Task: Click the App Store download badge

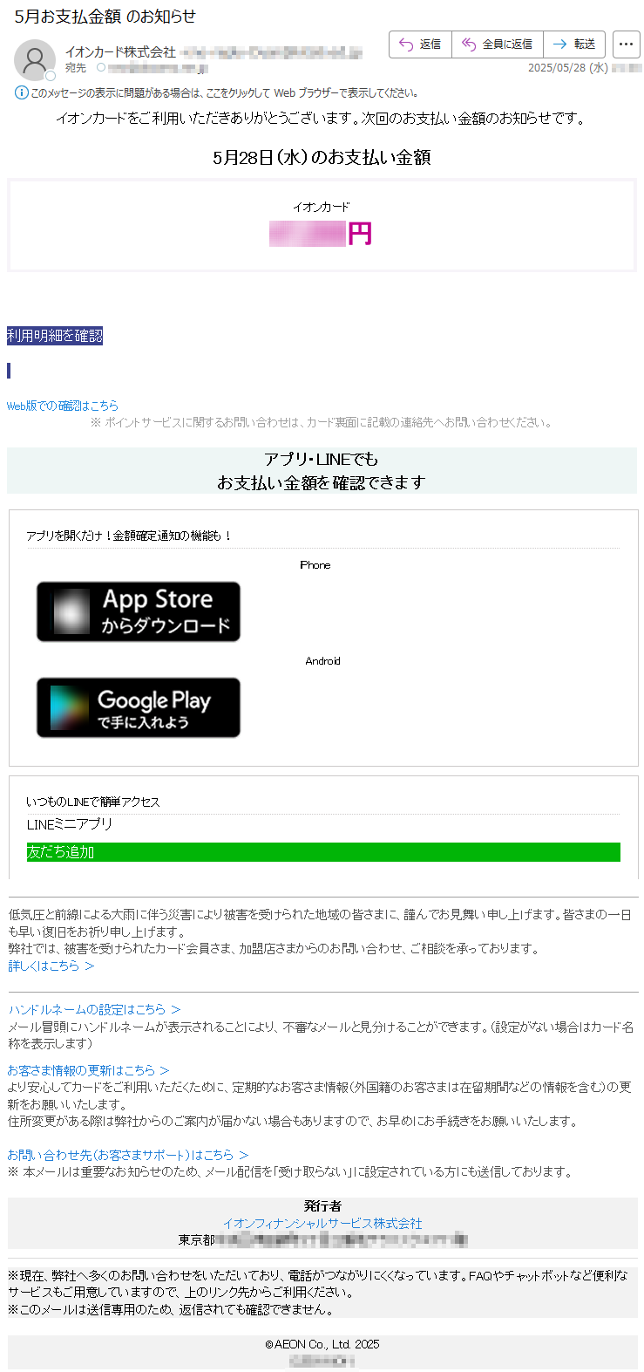Action: point(139,612)
